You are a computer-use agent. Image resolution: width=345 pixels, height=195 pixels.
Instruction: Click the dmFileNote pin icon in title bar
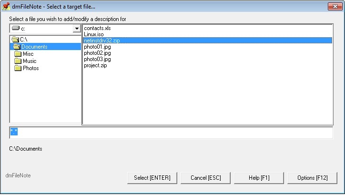coord(6,6)
